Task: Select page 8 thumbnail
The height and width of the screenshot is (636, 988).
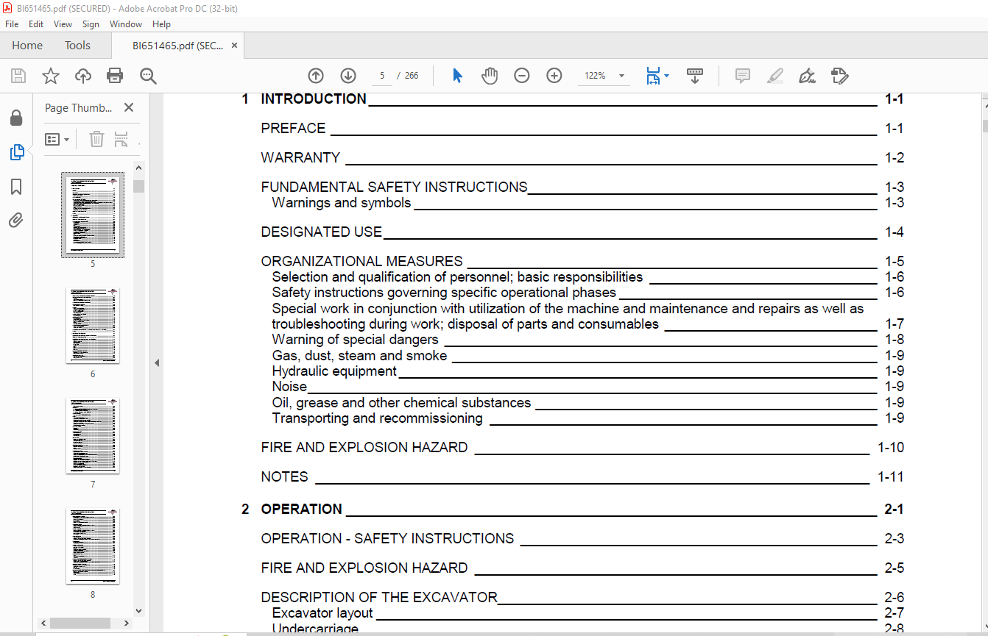Action: coord(93,546)
